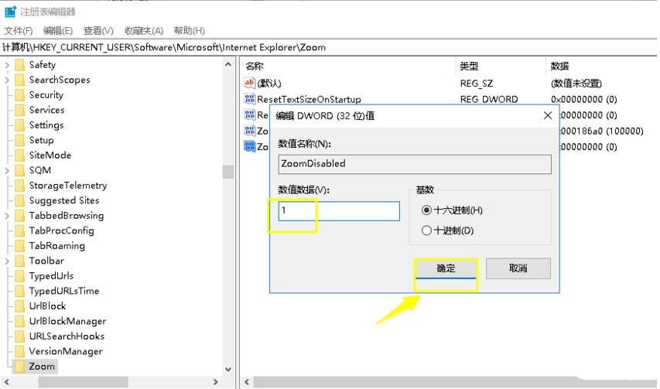Click the Setup folder icon
Viewport: 660px width, 389px height.
point(19,140)
